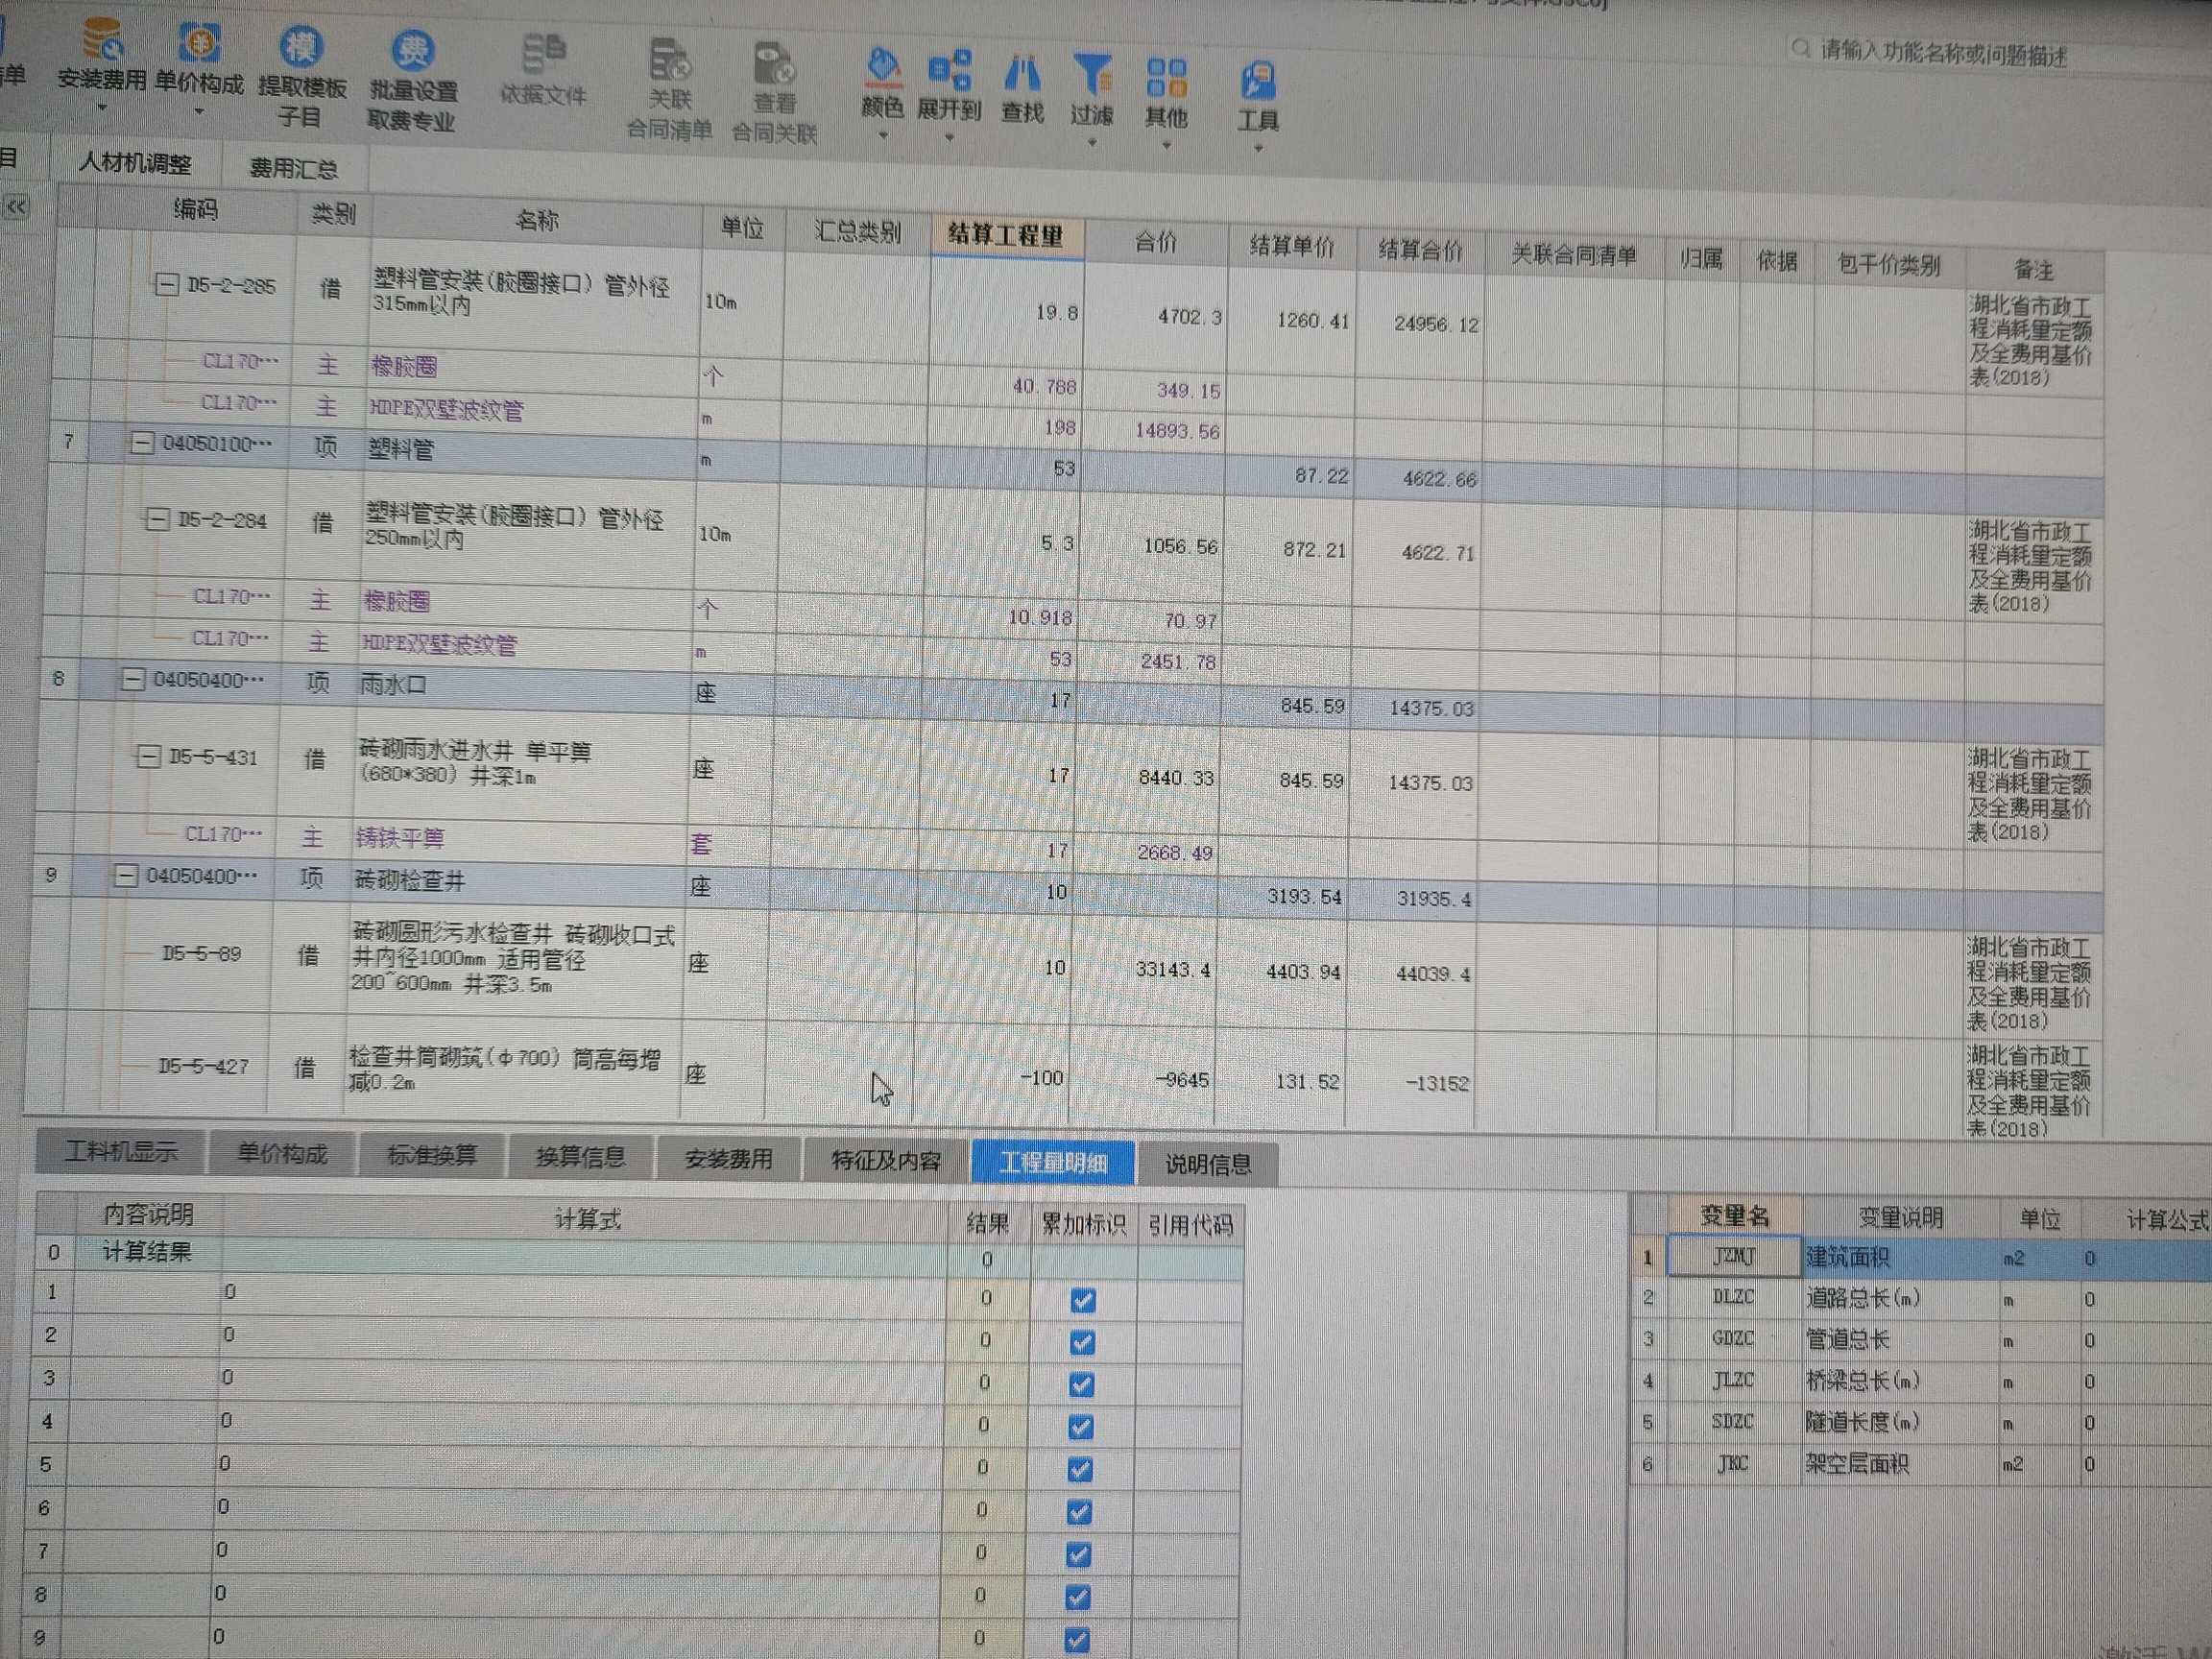This screenshot has width=2212, height=1659.
Task: Click the 关联合同清单 icon
Action: pos(669,60)
